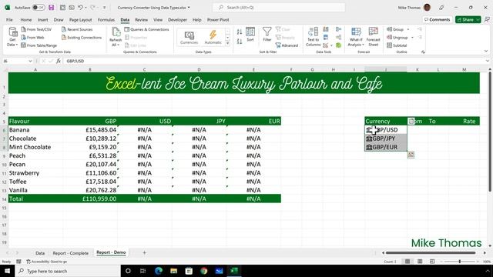
Task: Open the Outline dialog launcher
Action: (423, 52)
